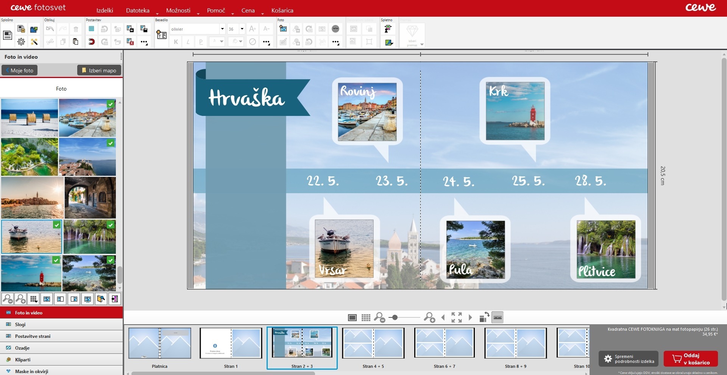Click the sleeping face icon in Foto group
This screenshot has width=727, height=375.
[335, 29]
